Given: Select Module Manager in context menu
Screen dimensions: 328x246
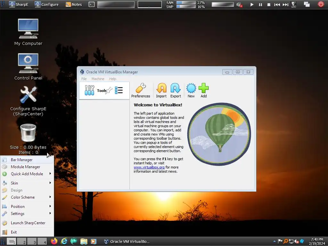Looking at the screenshot, I should click(x=27, y=167).
